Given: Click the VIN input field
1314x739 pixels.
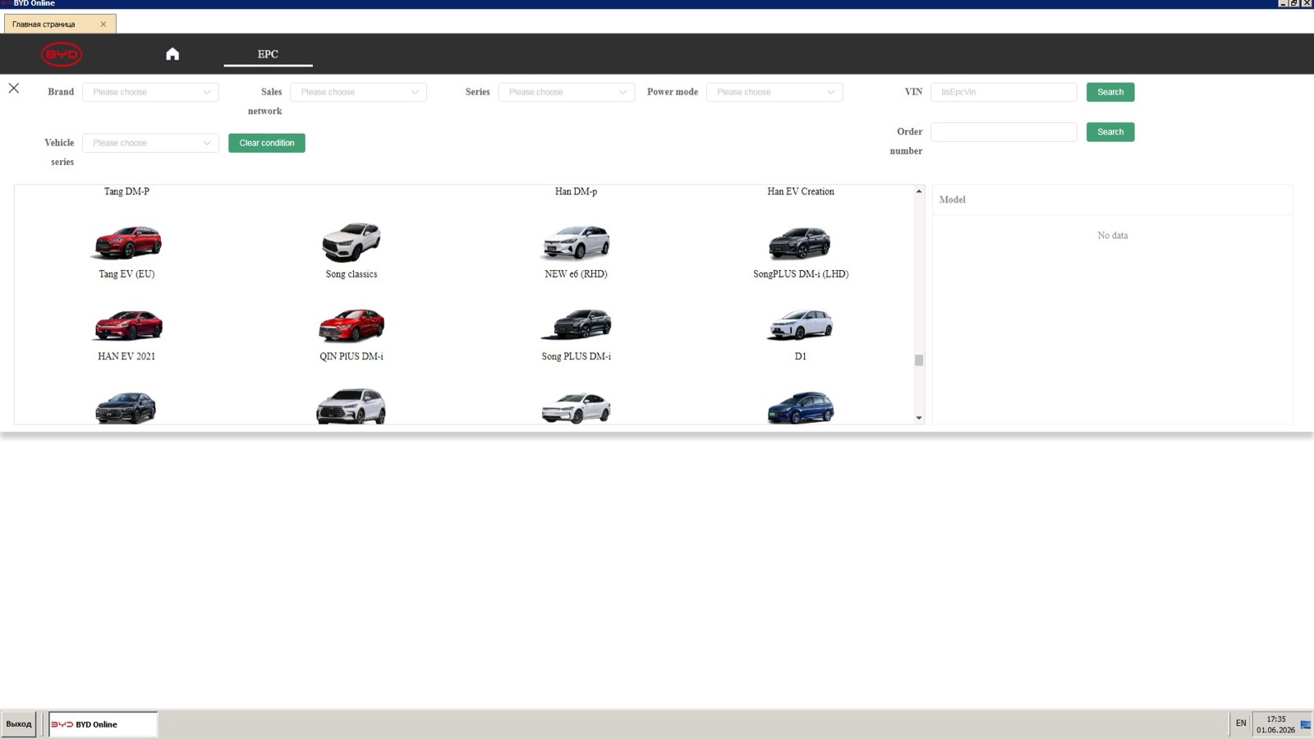Looking at the screenshot, I should coord(1004,92).
